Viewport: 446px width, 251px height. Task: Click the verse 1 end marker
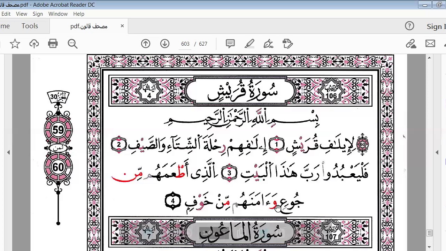pyautogui.click(x=277, y=144)
